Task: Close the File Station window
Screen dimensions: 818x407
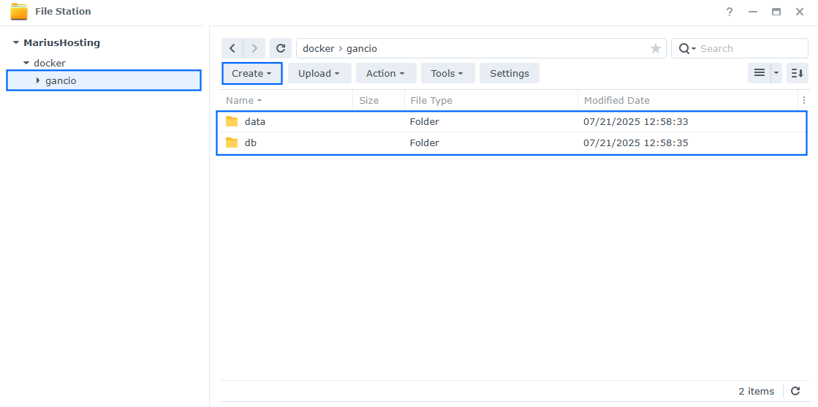Action: 799,12
